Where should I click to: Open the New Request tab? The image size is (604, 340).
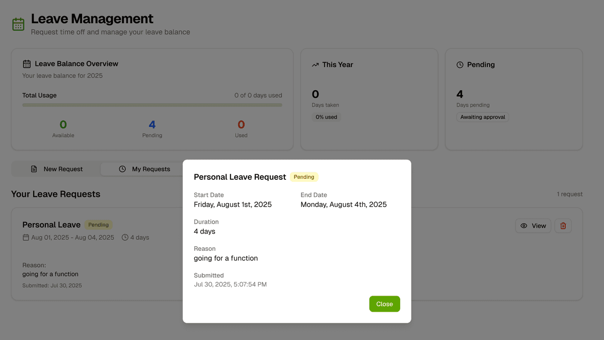pyautogui.click(x=56, y=169)
